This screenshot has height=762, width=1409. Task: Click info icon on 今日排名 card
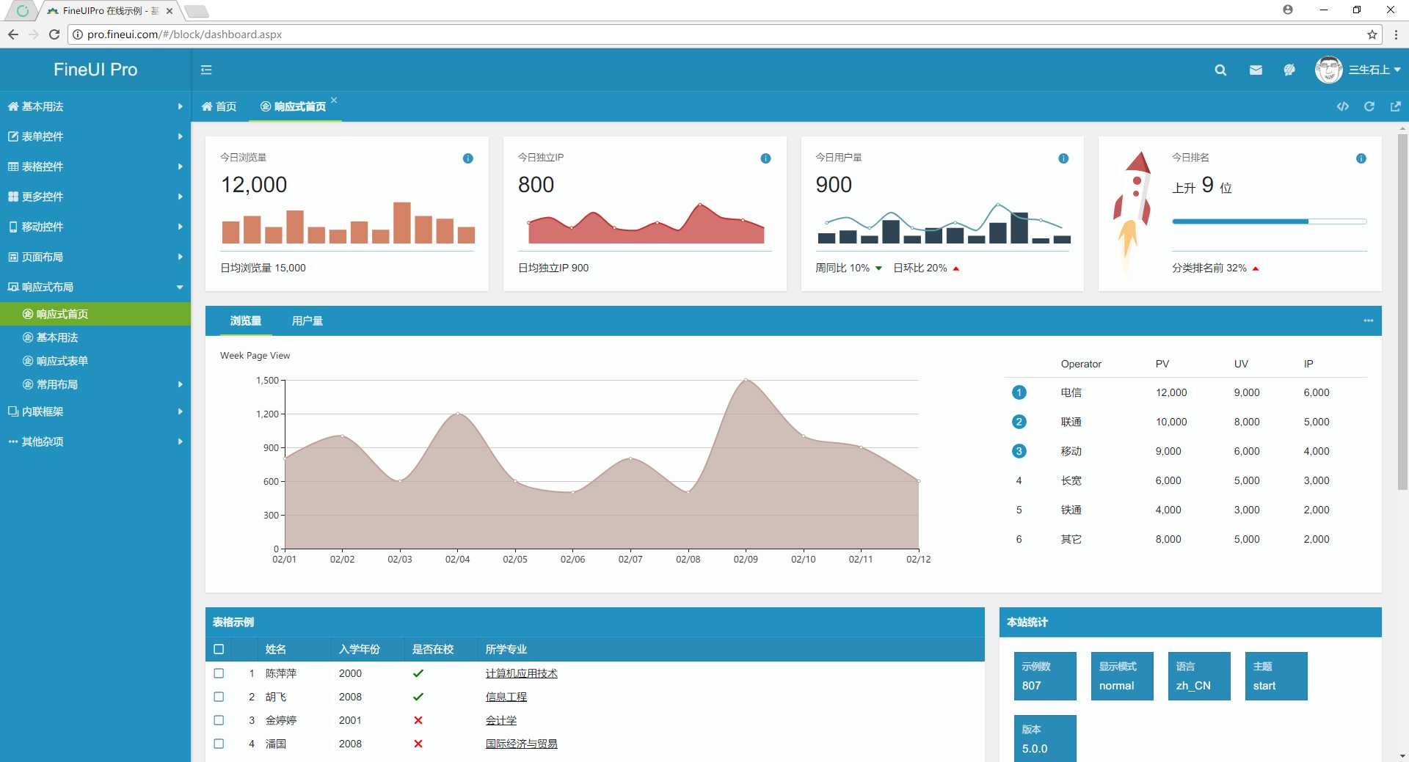click(x=1361, y=158)
